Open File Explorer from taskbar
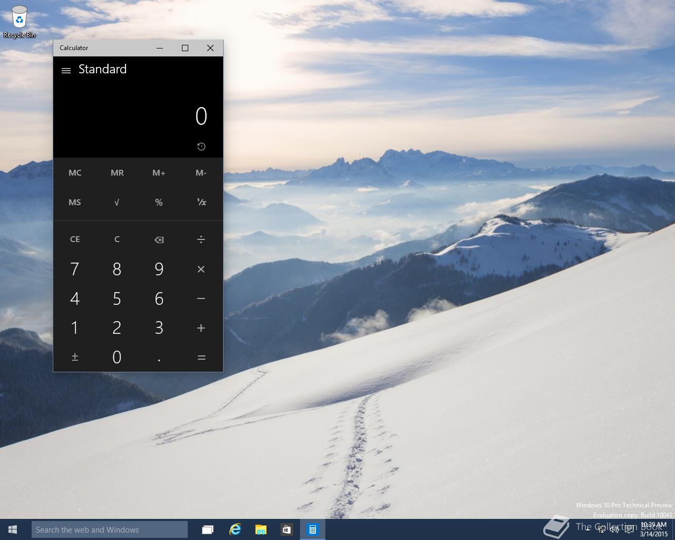This screenshot has height=540, width=675. point(261,529)
